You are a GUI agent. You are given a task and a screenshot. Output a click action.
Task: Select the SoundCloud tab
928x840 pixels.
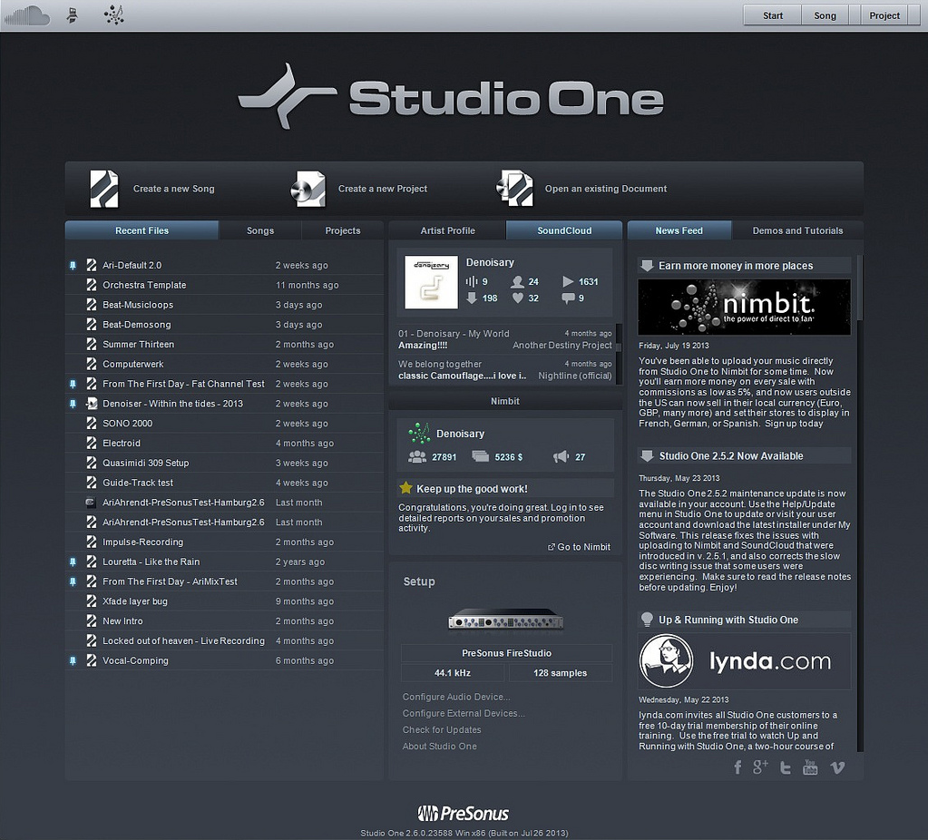click(x=564, y=230)
